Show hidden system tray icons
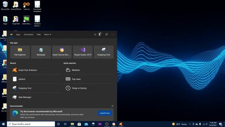 tap(190, 124)
